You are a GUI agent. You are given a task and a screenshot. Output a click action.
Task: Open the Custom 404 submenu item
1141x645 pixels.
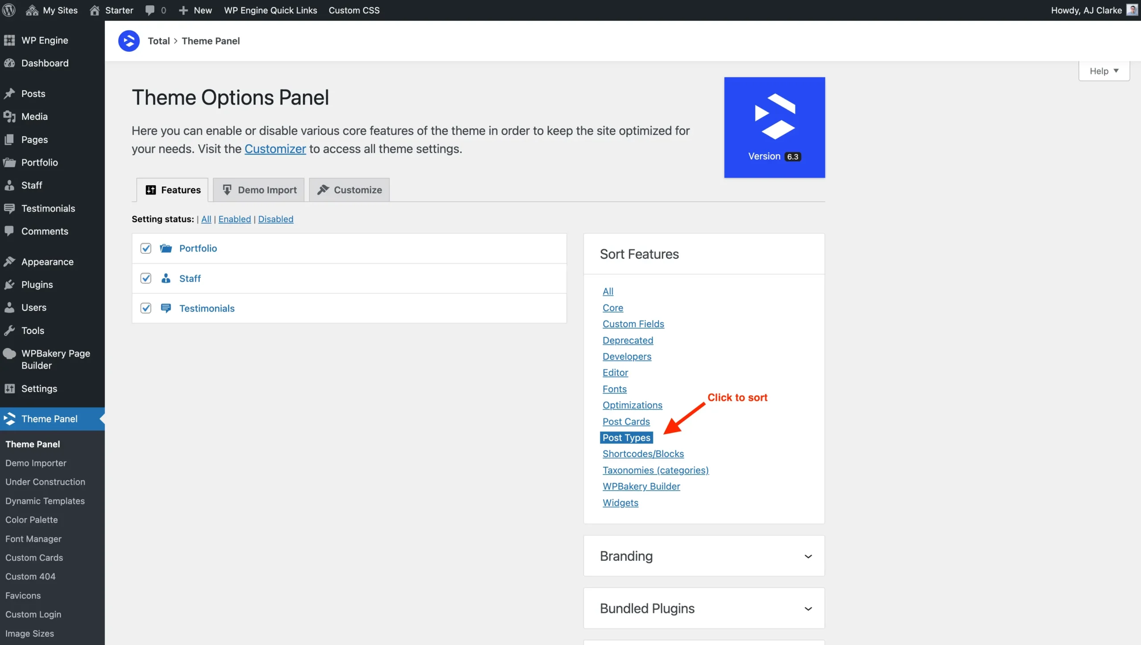pos(30,576)
